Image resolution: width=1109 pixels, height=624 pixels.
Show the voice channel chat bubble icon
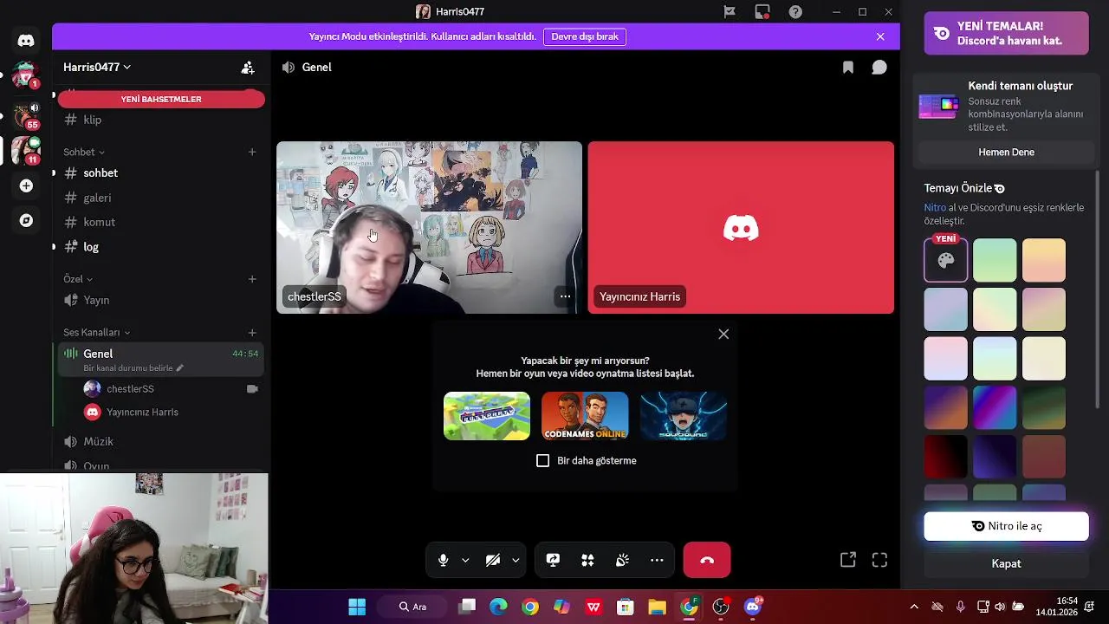pos(879,68)
